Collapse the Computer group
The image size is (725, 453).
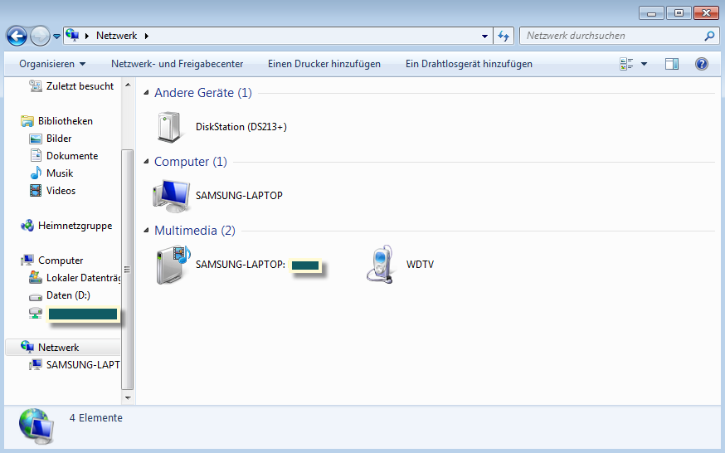(146, 161)
